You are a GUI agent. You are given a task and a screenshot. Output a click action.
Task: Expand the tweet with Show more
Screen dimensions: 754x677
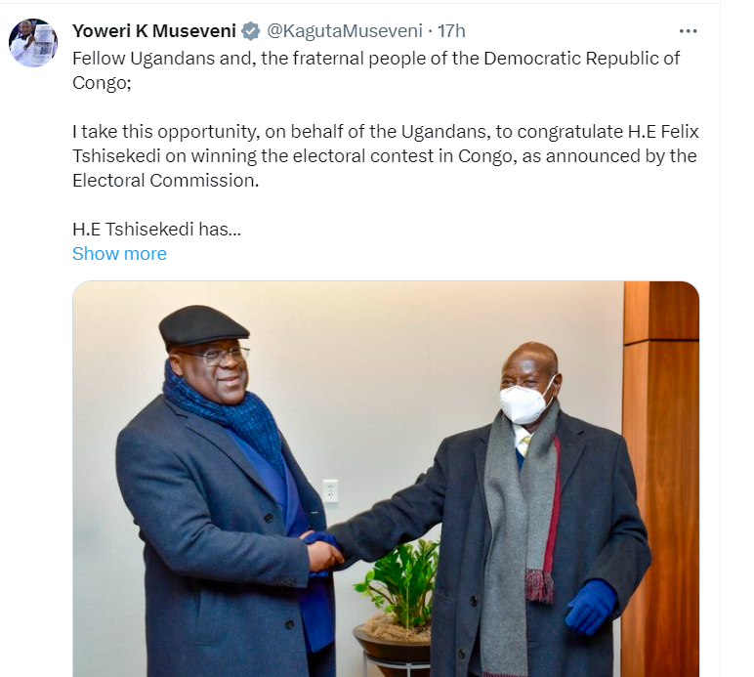click(x=119, y=254)
